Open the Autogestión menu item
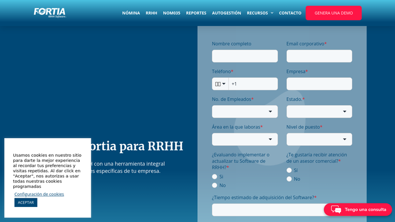395x222 pixels. tap(227, 13)
